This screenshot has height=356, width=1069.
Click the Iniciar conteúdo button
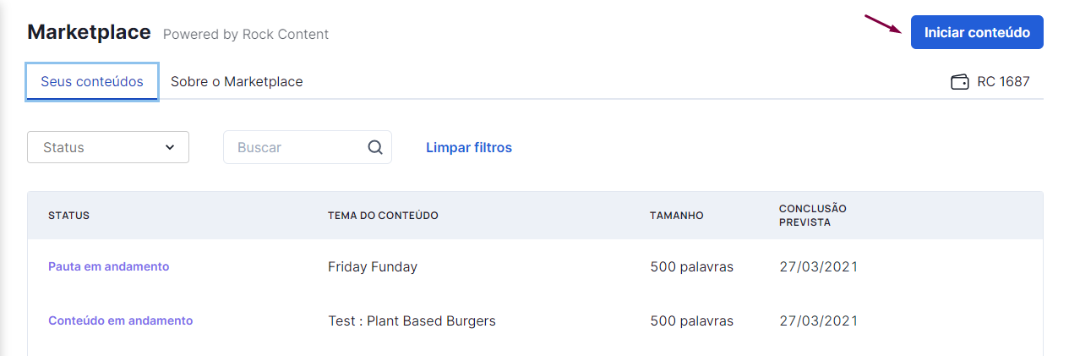(977, 32)
